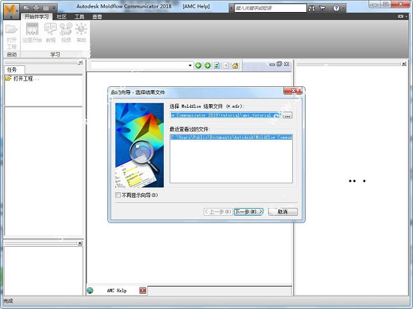Open the 教程 tutorial ribbon icon
Screen dimensions: 413x309
[x=51, y=32]
